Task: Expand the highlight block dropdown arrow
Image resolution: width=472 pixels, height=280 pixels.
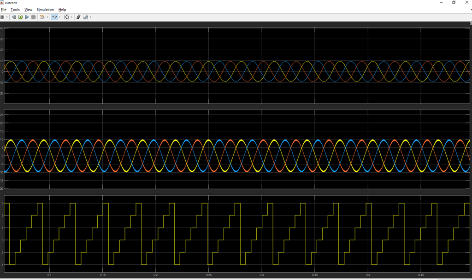Action: pos(47,17)
